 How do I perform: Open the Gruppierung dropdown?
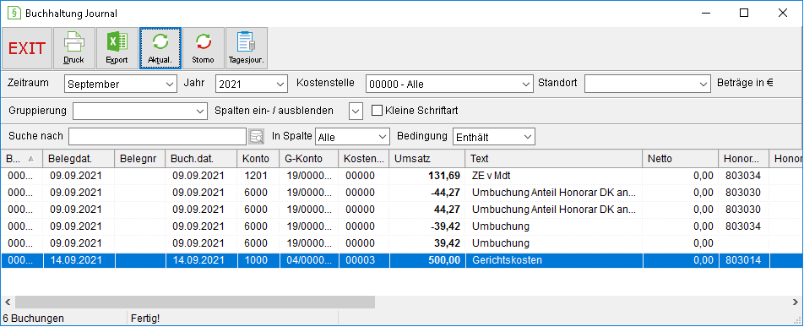pyautogui.click(x=139, y=111)
